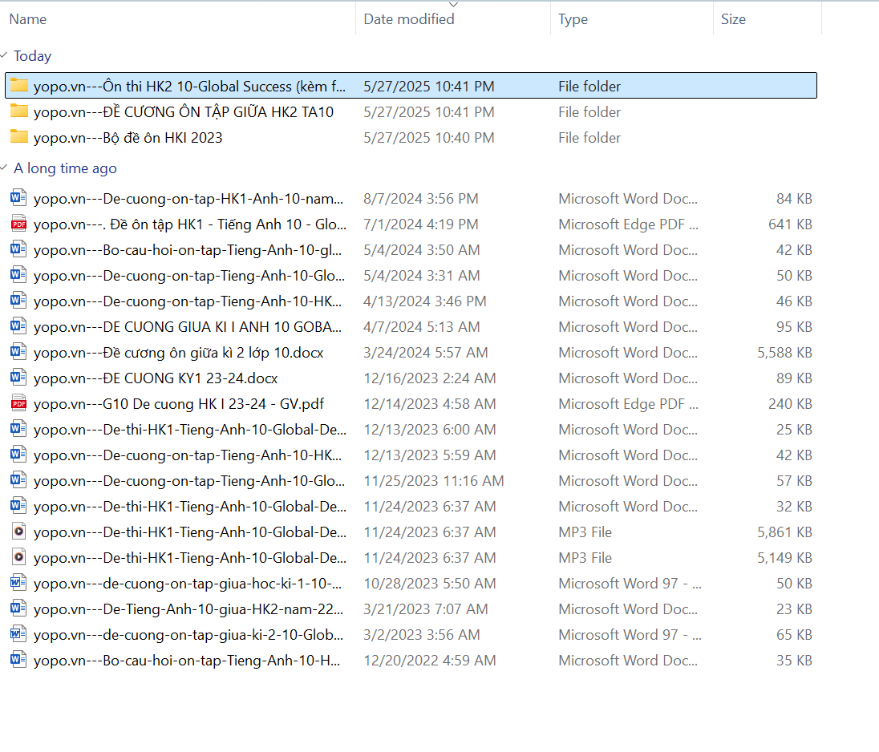
Task: Collapse the A long time ago group
Action: point(6,168)
